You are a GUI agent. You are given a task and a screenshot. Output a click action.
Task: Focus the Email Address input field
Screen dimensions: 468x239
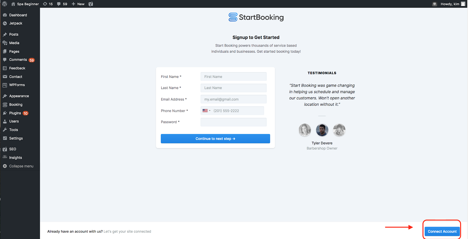pyautogui.click(x=233, y=99)
